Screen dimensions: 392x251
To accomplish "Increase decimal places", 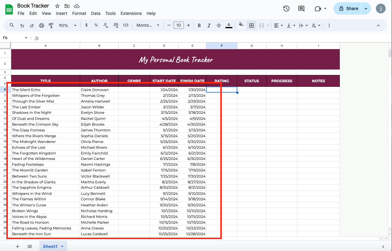I will [x=115, y=25].
